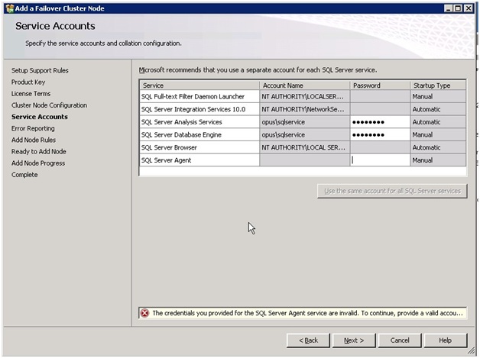Open Startup Type for Database Engine
This screenshot has width=480, height=358.
(438, 135)
